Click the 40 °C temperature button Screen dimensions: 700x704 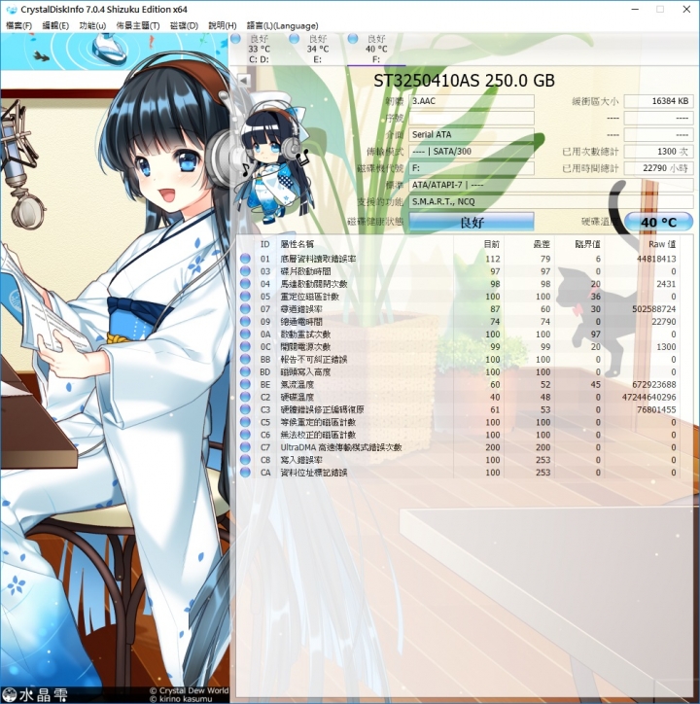point(658,222)
